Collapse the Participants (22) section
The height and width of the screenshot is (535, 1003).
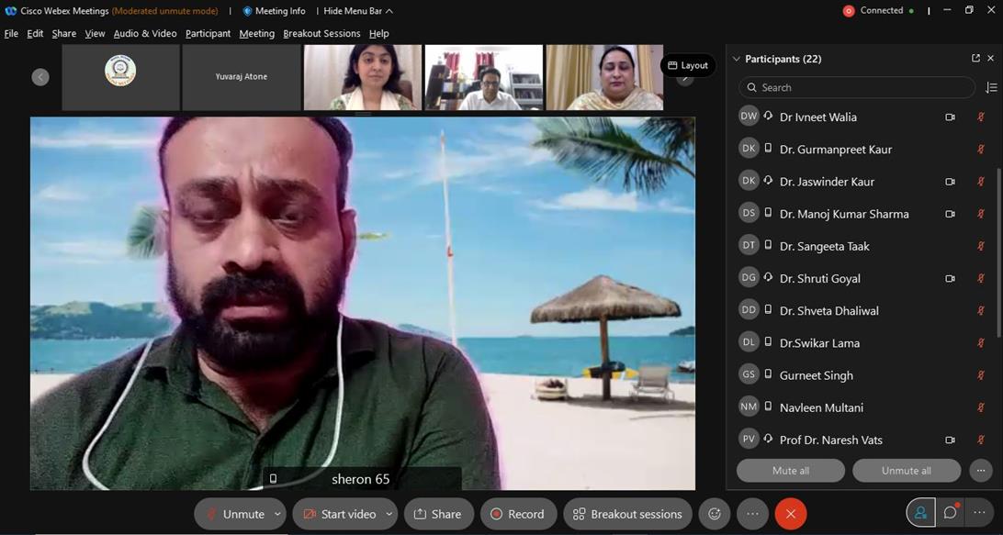[x=736, y=59]
